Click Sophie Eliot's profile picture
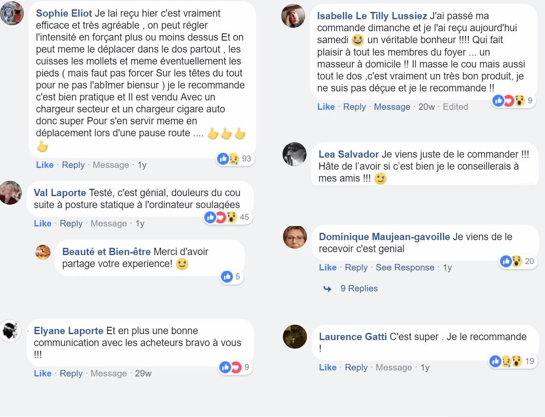This screenshot has width=545, height=417. click(12, 13)
